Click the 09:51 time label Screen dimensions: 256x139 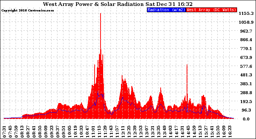pos(64,132)
